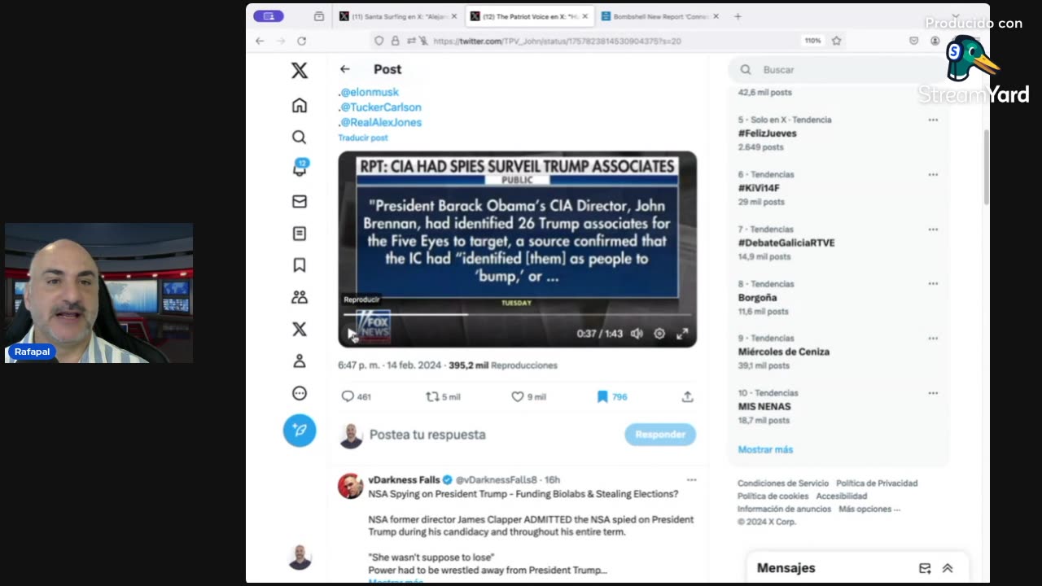Open Explore search icon in sidebar
Image resolution: width=1042 pixels, height=586 pixels.
(x=300, y=137)
